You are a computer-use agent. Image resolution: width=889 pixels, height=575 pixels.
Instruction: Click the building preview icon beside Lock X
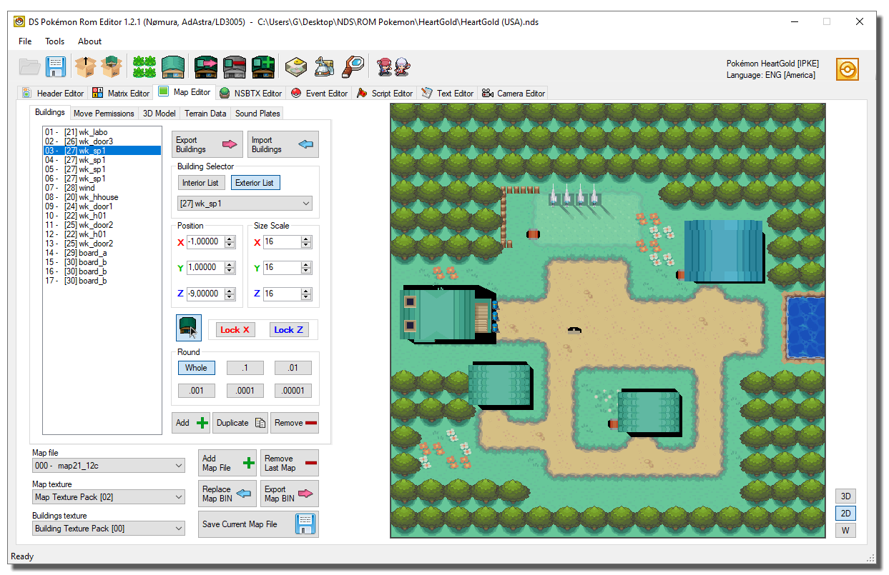click(x=189, y=328)
